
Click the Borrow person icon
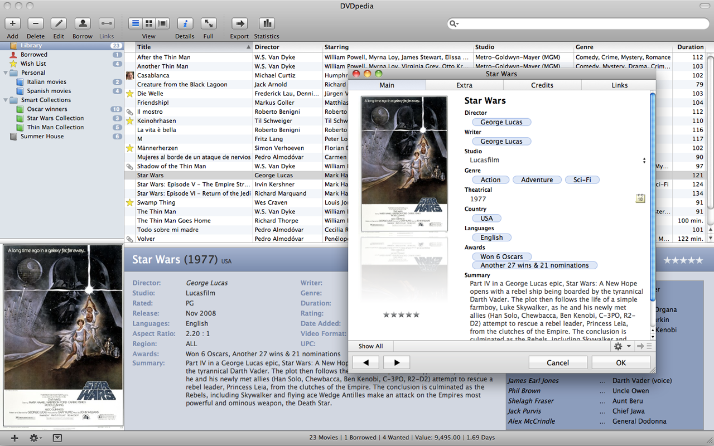83,23
